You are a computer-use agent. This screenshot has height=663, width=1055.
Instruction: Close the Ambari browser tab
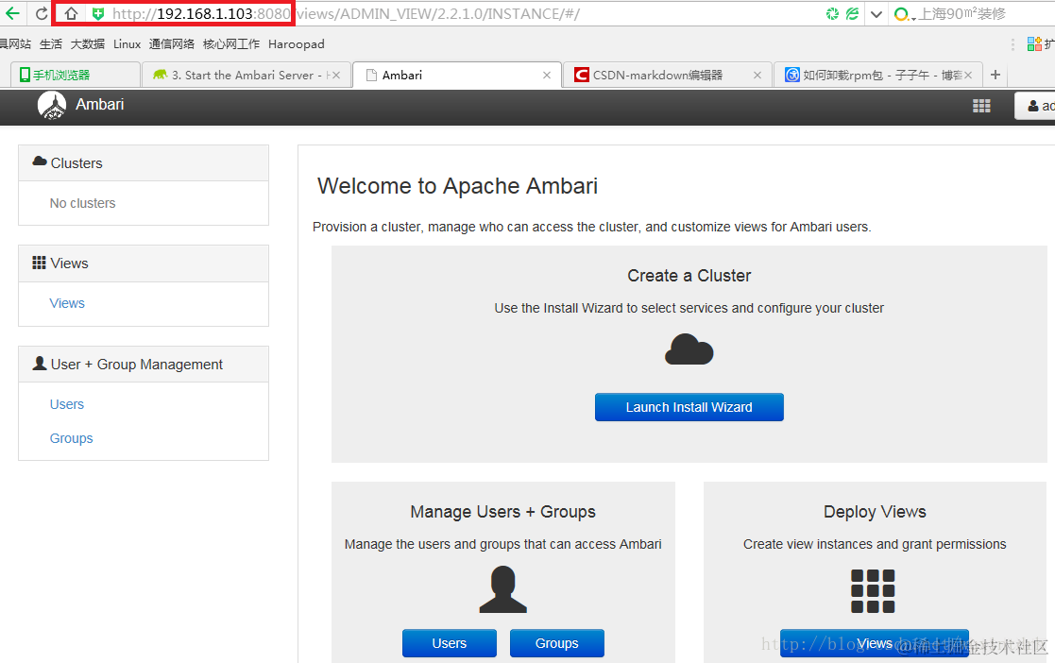point(547,76)
